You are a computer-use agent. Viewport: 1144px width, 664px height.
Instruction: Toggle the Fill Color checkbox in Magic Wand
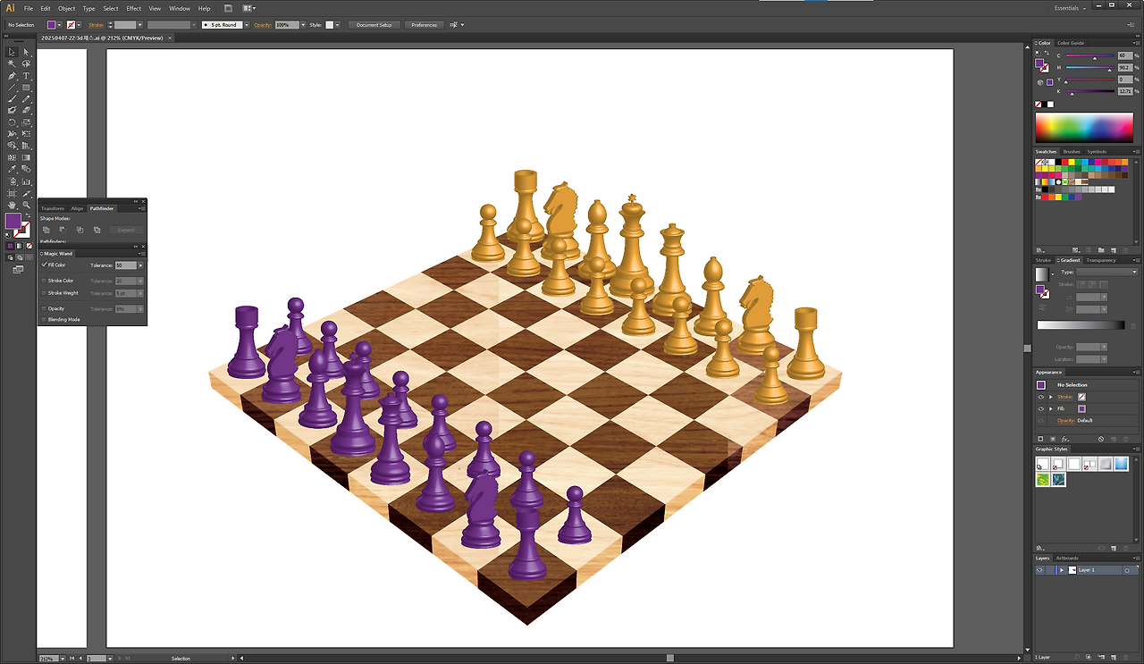click(44, 265)
